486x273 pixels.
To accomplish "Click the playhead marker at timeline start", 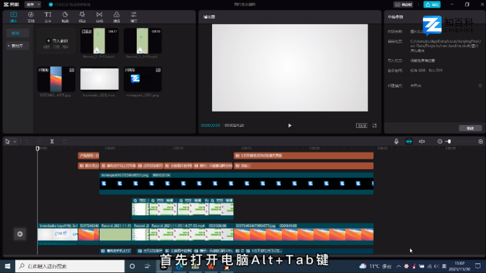I will 38,149.
